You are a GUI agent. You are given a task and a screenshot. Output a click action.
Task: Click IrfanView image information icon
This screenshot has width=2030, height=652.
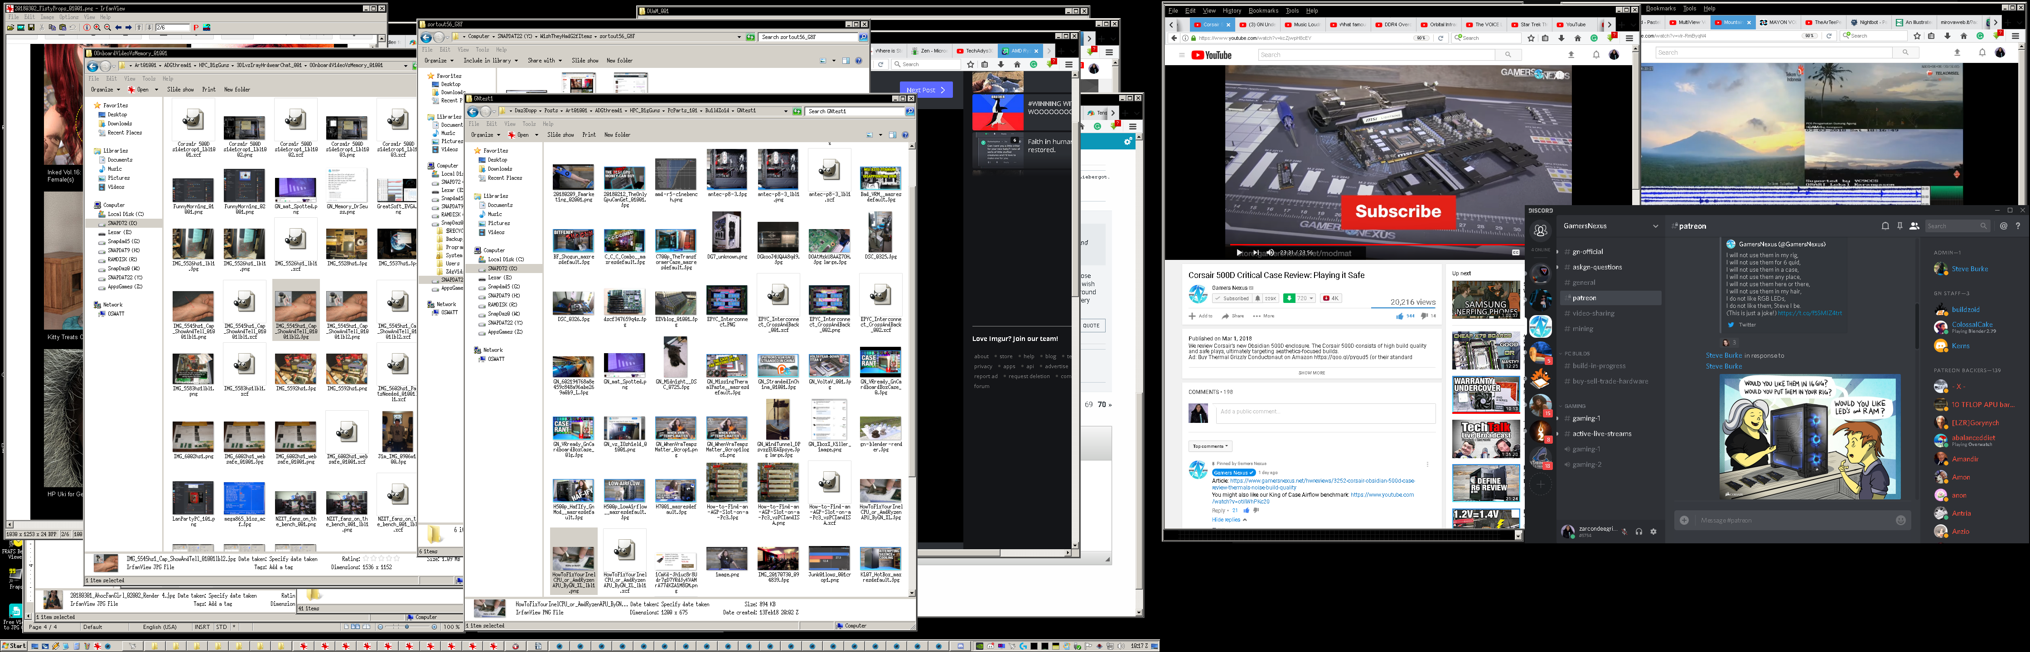[x=87, y=28]
